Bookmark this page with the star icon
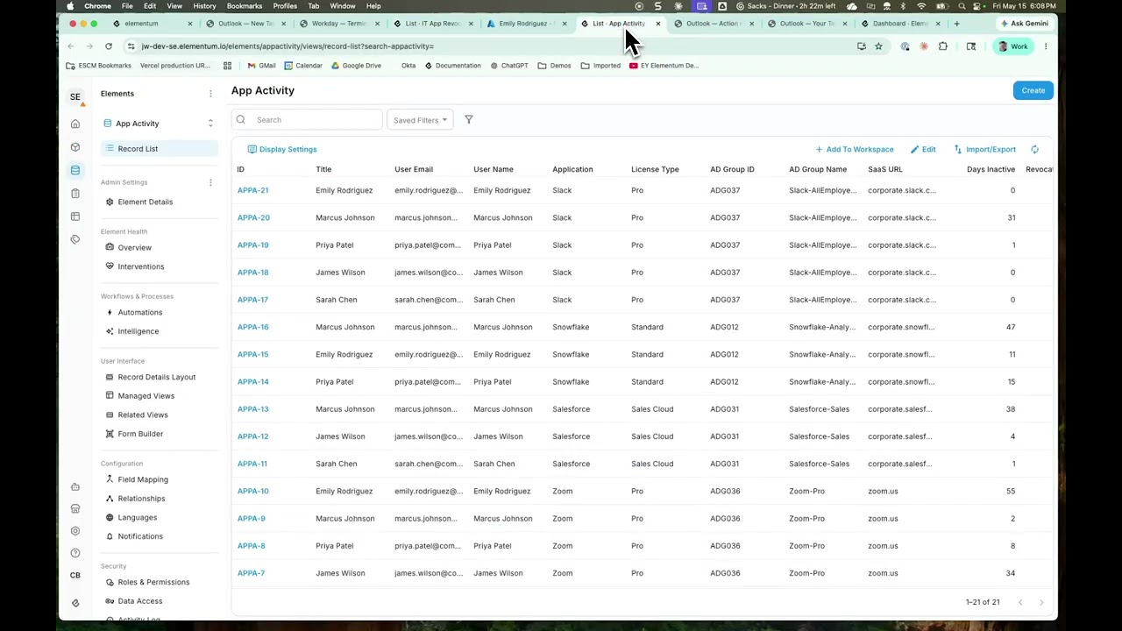The image size is (1122, 631). pos(878,46)
